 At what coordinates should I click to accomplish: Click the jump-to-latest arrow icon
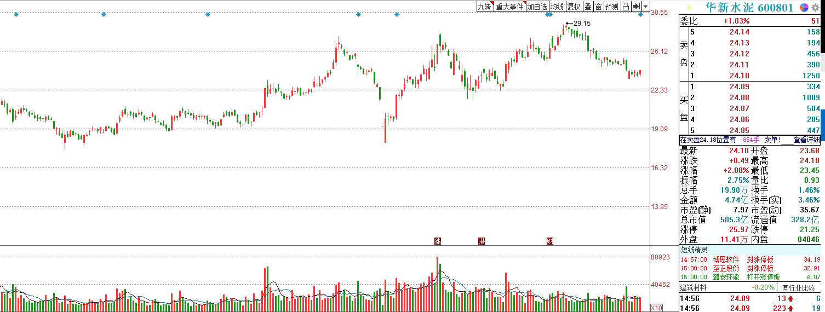pos(637,7)
